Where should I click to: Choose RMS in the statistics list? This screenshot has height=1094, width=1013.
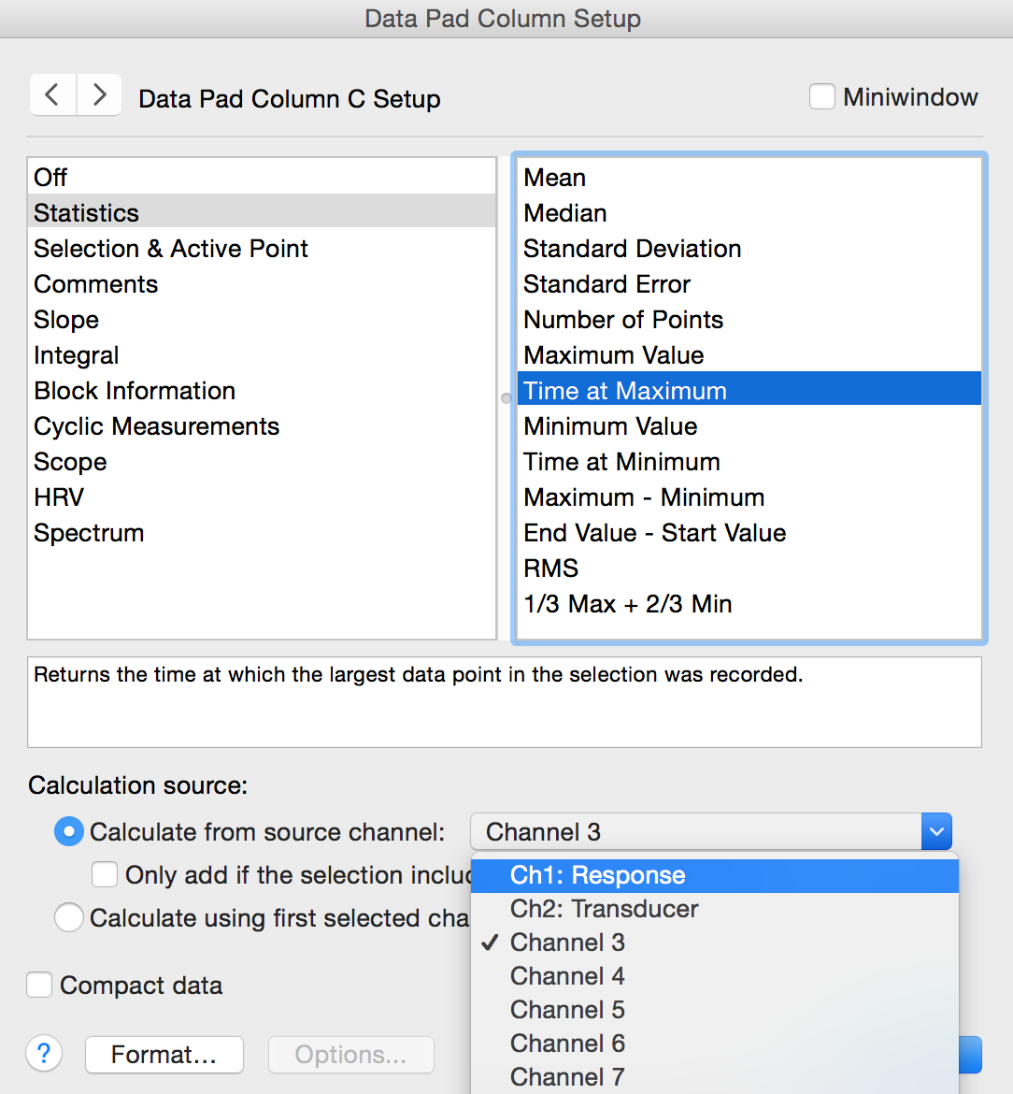[551, 569]
